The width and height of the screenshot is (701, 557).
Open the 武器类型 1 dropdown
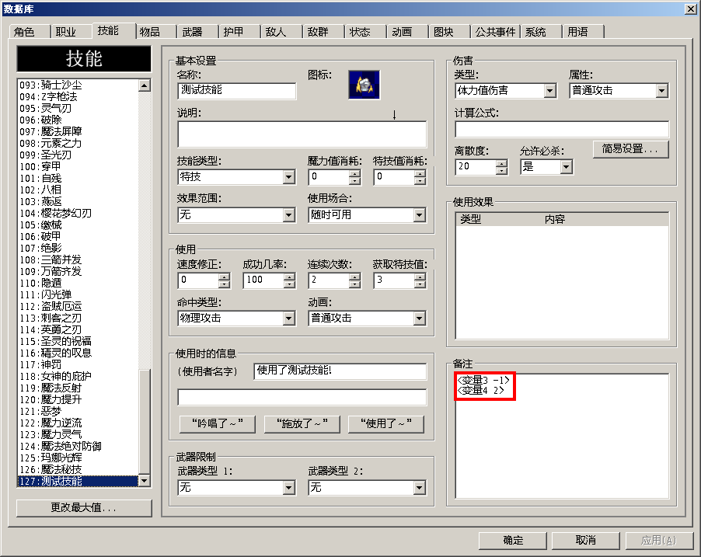[289, 488]
